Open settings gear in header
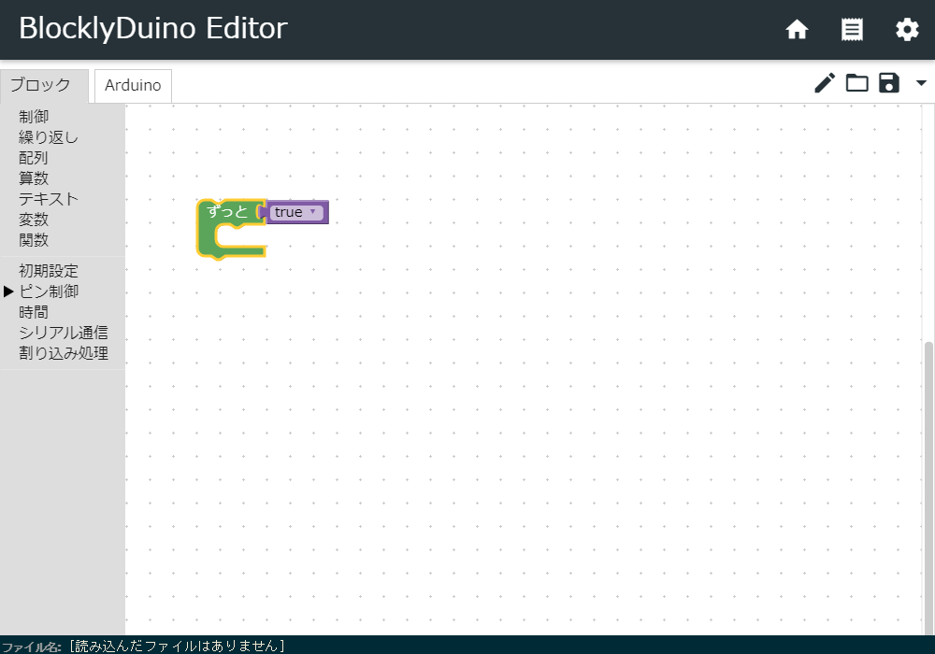The height and width of the screenshot is (654, 935). coord(907,30)
